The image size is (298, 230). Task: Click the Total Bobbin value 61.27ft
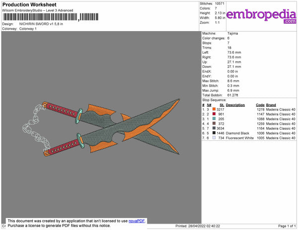point(232,95)
